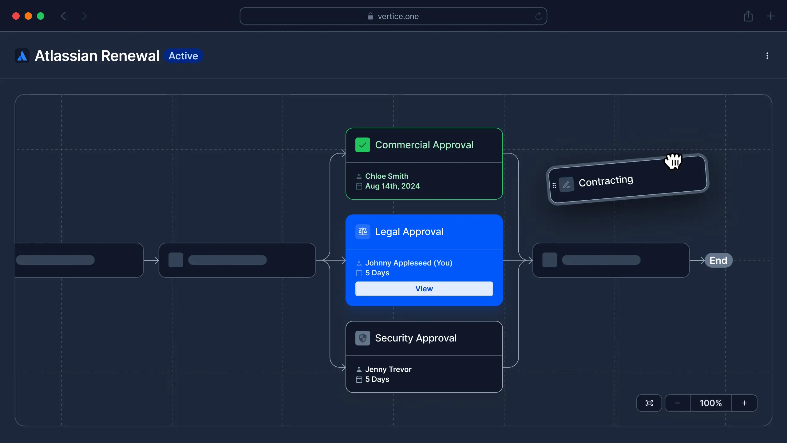Screen dimensions: 787x443
Task: Click the edit pencil icon on Contracting card
Action: pos(567,184)
